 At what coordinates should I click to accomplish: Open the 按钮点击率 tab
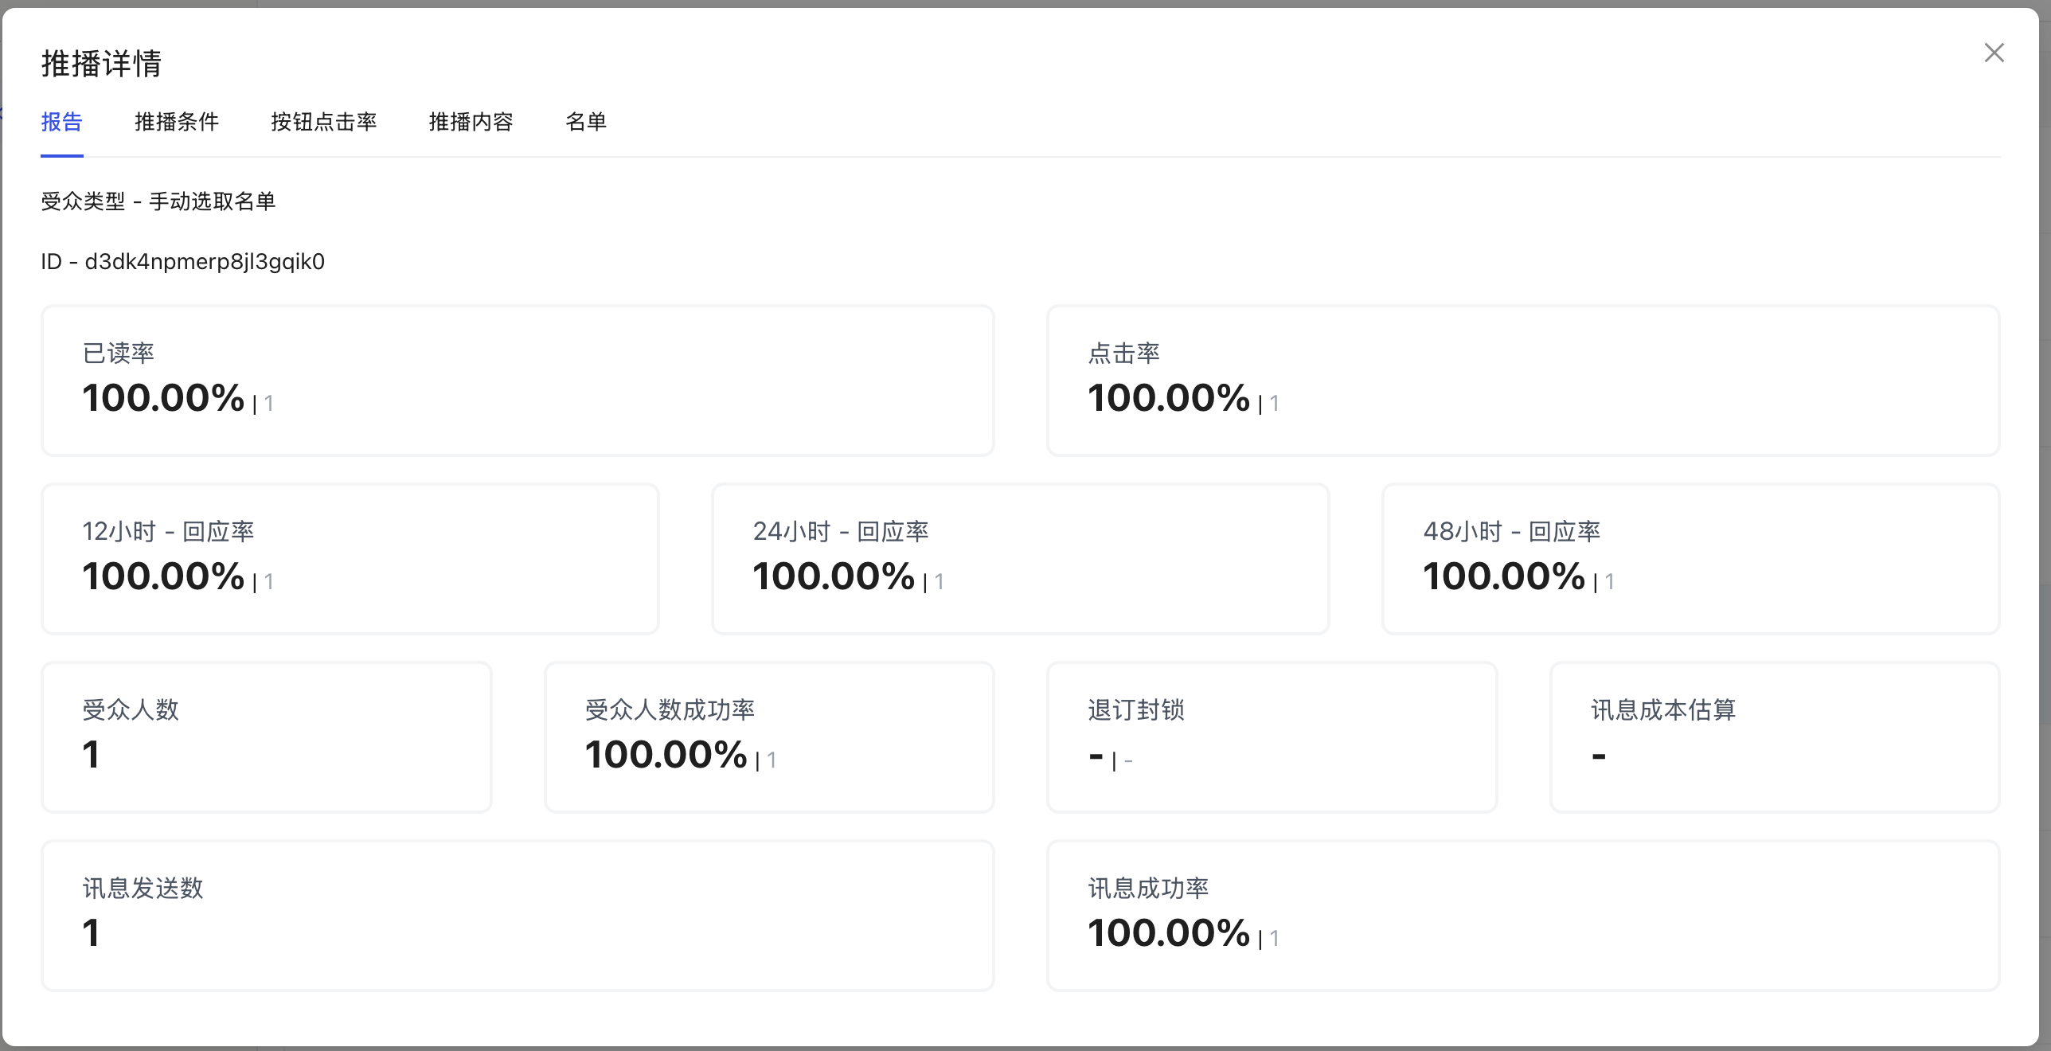click(323, 123)
